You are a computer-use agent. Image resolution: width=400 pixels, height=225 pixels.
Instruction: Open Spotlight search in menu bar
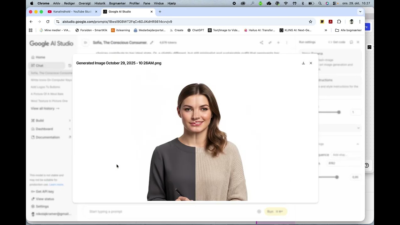click(x=320, y=3)
